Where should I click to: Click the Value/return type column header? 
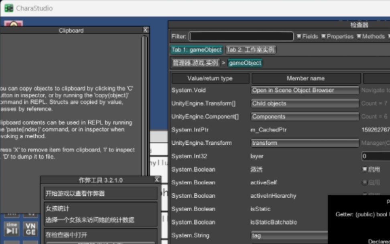(210, 78)
